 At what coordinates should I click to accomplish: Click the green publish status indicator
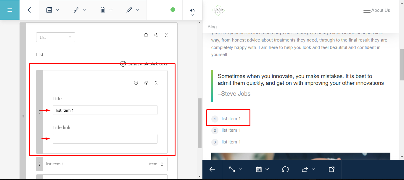(x=173, y=10)
